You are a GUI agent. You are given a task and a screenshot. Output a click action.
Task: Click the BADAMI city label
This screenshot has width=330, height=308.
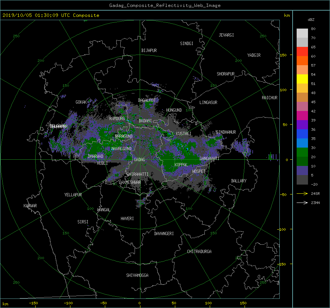tap(145, 121)
